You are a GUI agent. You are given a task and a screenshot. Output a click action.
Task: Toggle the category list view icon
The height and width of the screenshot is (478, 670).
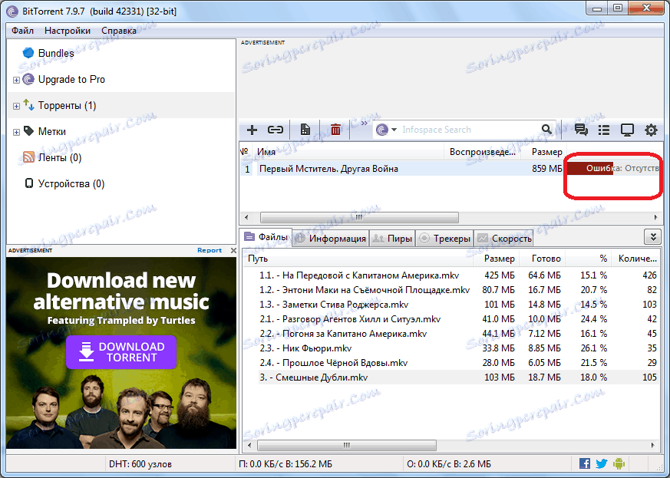click(604, 130)
